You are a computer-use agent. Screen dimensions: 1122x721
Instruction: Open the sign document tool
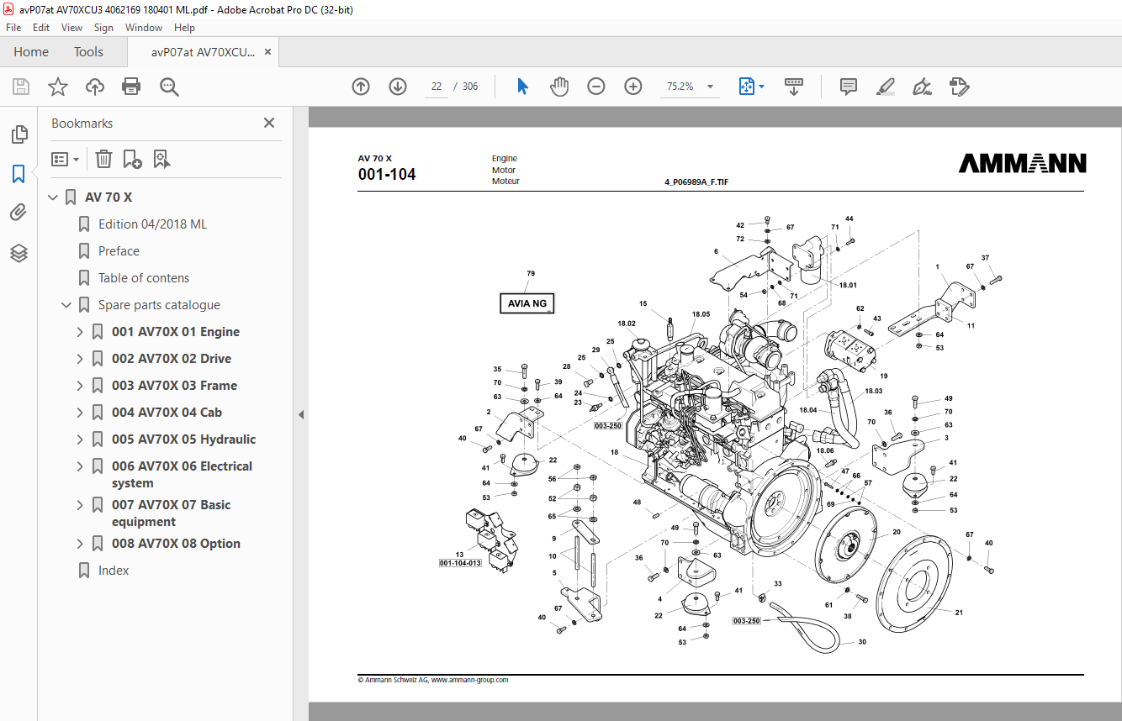923,87
